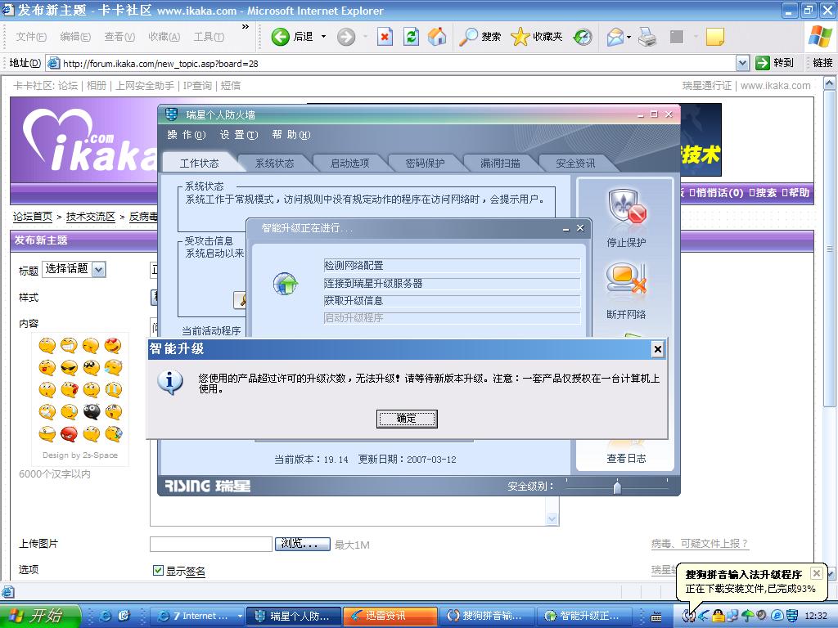The image size is (838, 628).
Task: Click the 安全级别 slider handle
Action: (x=617, y=487)
